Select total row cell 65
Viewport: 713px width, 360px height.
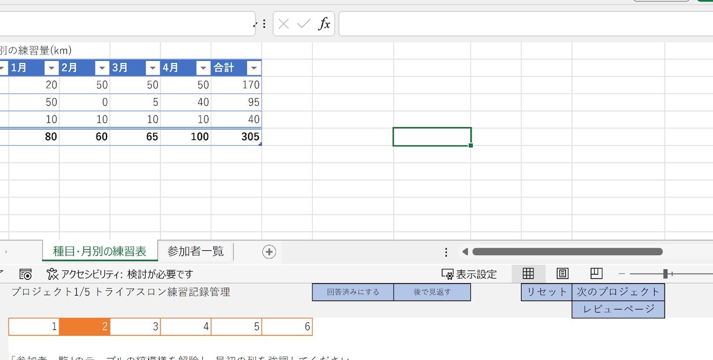(x=135, y=136)
